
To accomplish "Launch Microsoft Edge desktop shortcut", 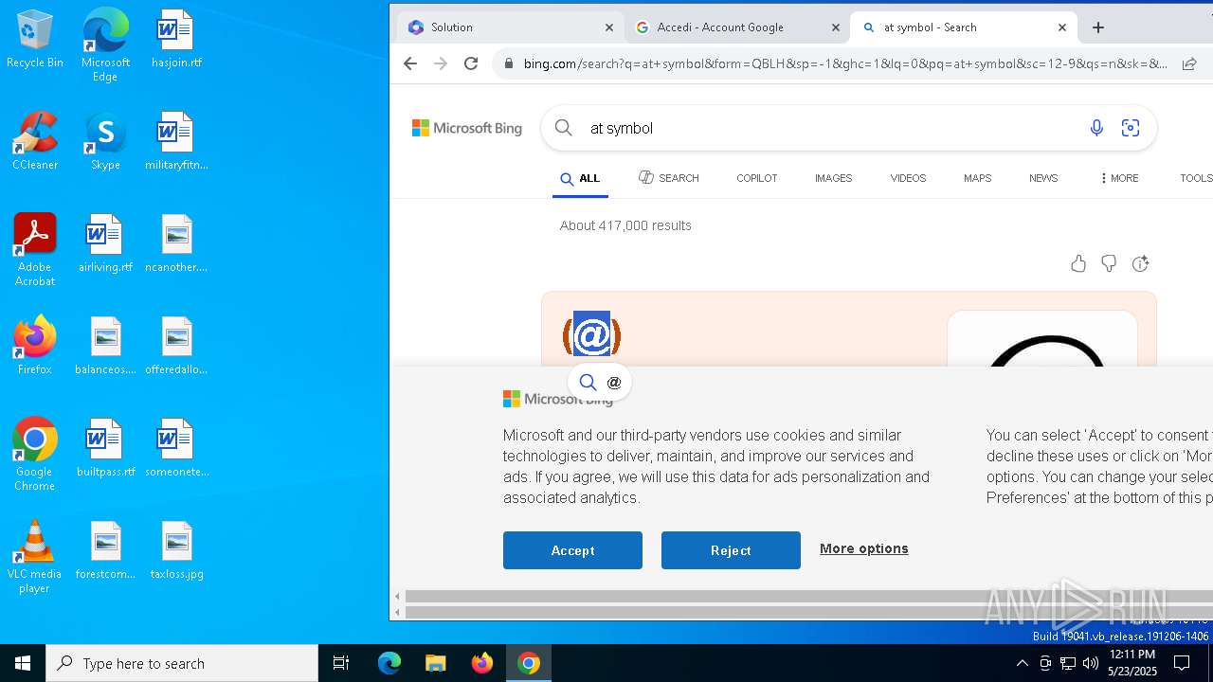I will tap(105, 45).
